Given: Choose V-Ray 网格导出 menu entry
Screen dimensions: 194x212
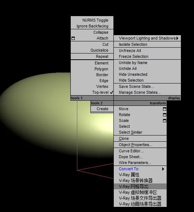Looking at the screenshot, I should point(140,186).
